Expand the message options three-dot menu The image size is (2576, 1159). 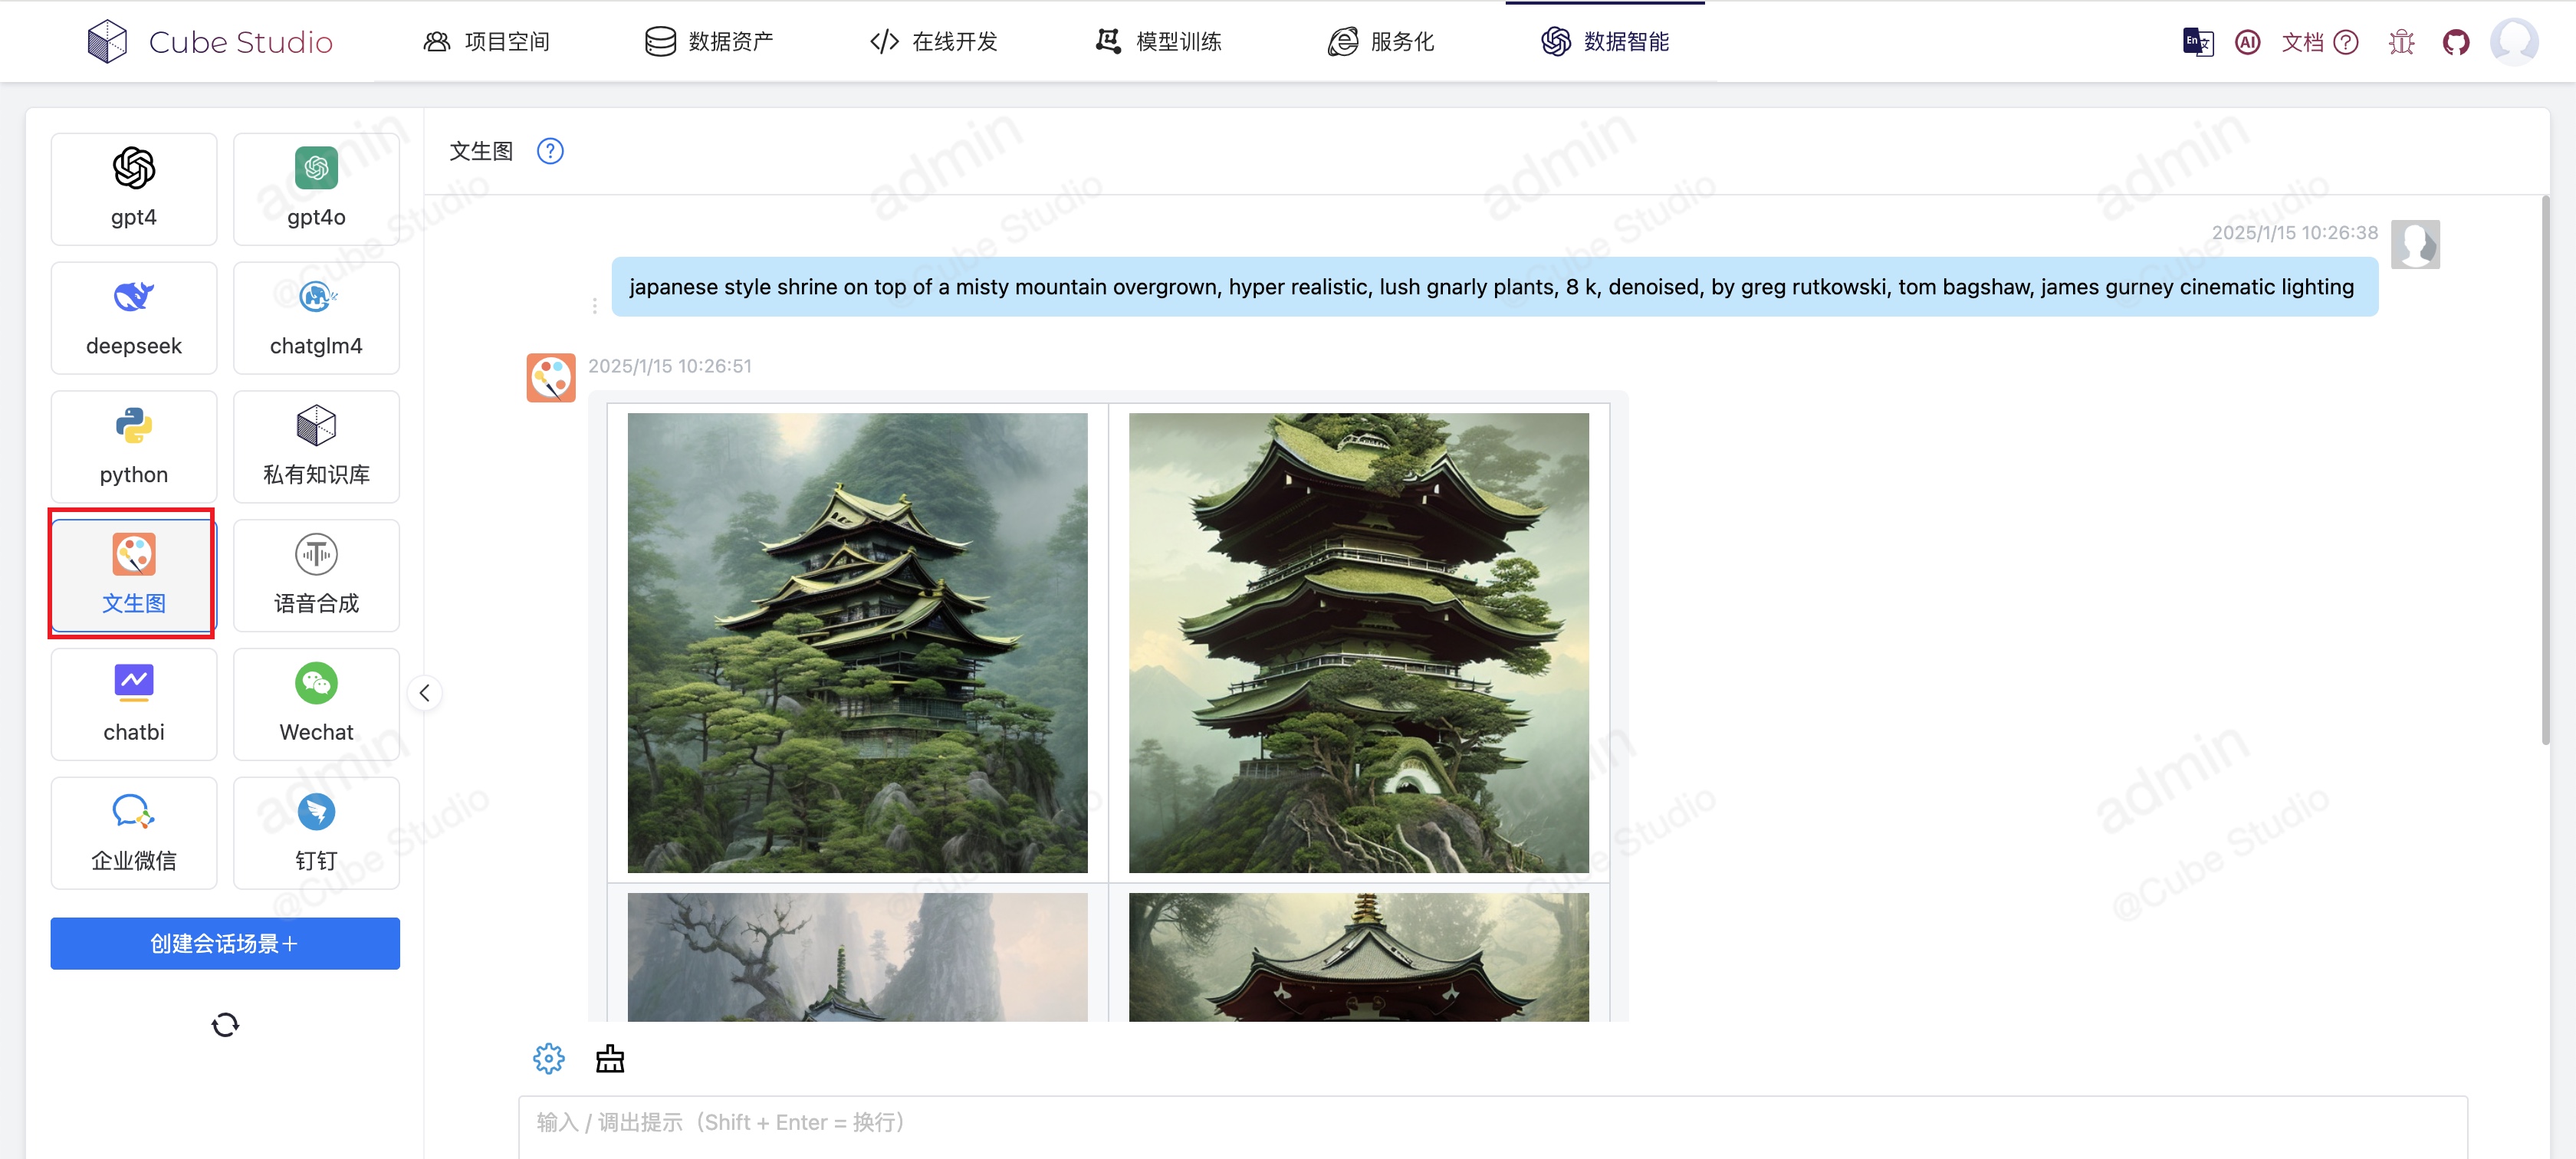(595, 306)
